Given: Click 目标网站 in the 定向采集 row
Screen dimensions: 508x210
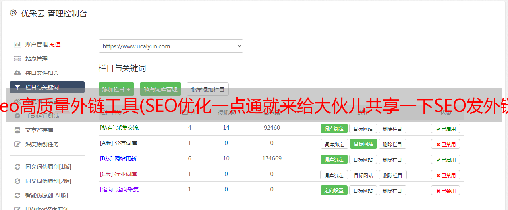Looking at the screenshot, I should point(363,190).
